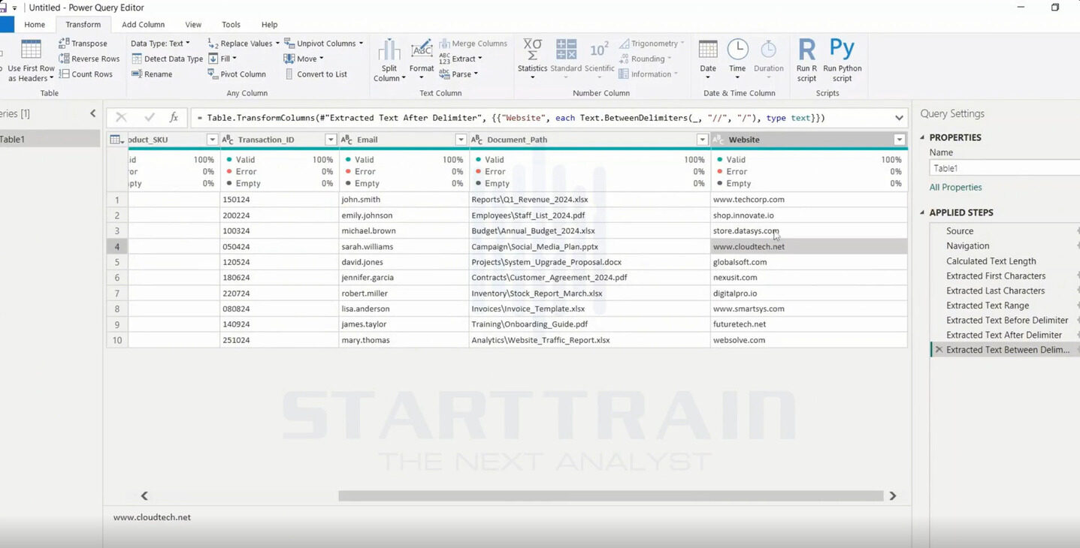
Task: Click the table corner menu icon
Action: [116, 140]
